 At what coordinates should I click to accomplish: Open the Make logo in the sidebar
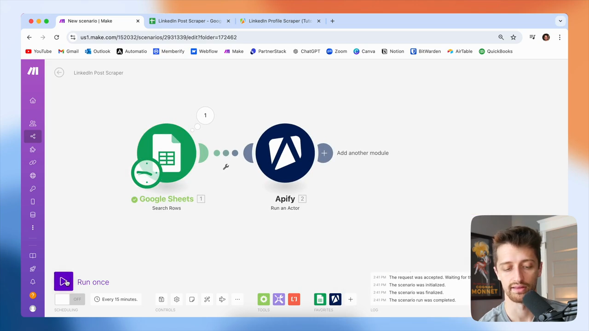point(33,71)
